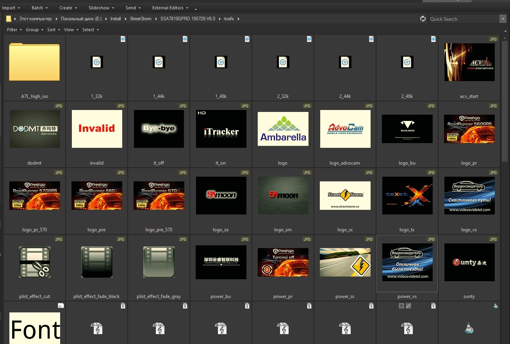Select the 1_32k audio file icon
The image size is (510, 344).
coord(96,62)
